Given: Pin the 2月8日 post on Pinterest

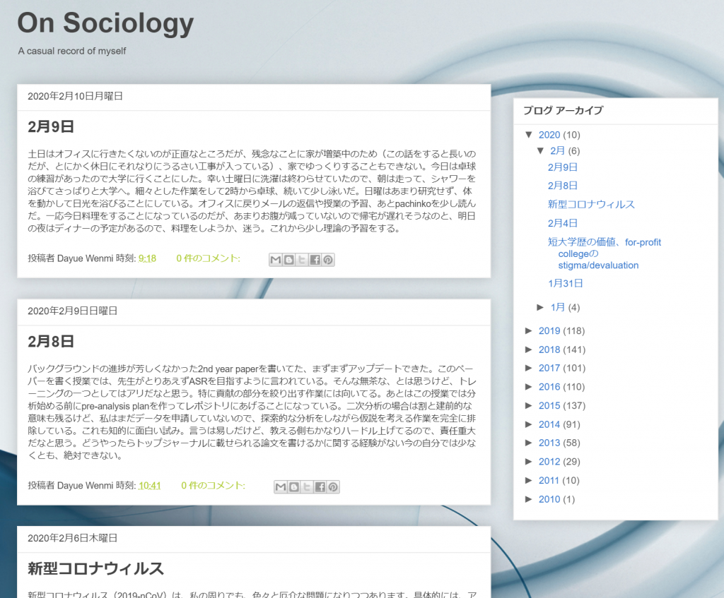Looking at the screenshot, I should pos(333,487).
